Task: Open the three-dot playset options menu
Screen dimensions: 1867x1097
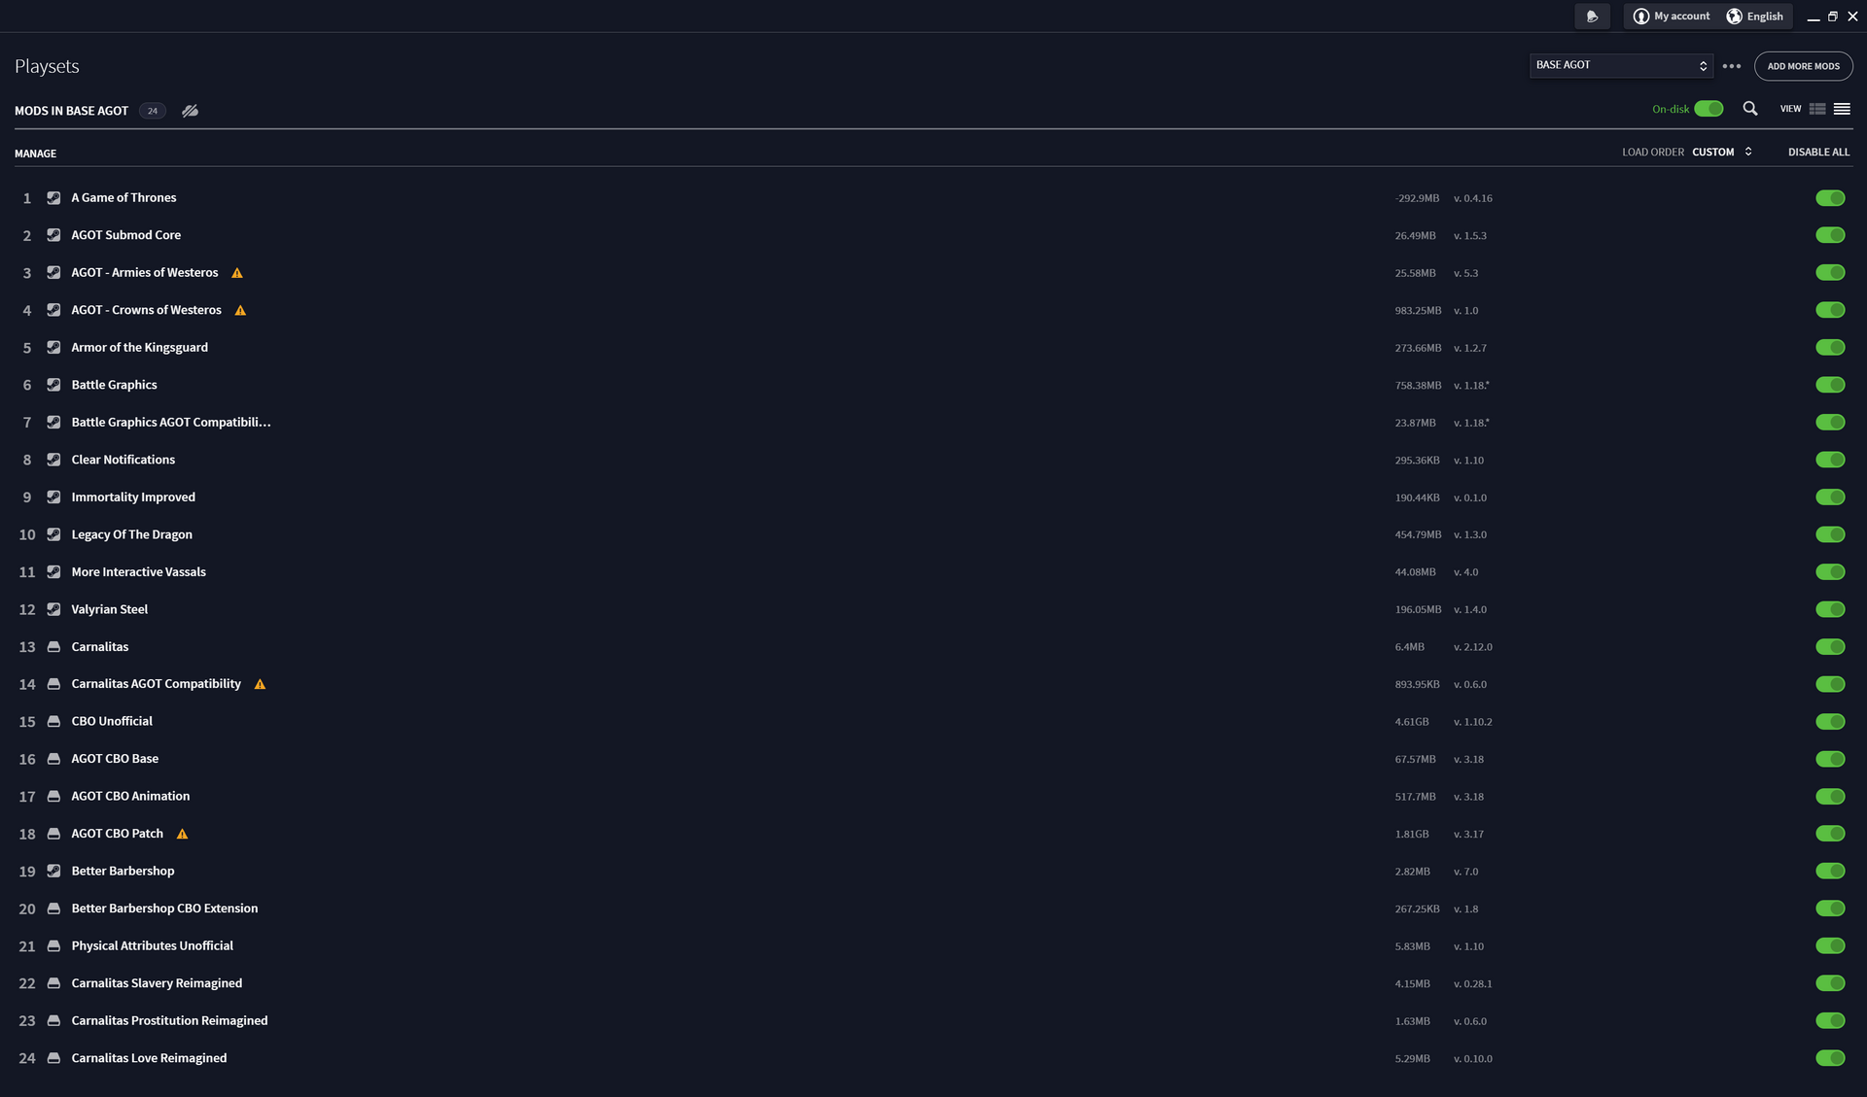Action: 1732,66
